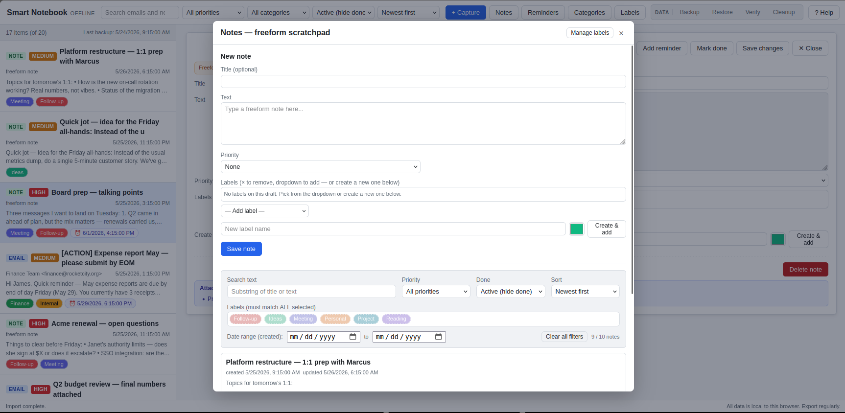Toggle Project label filter chip
This screenshot has width=845, height=413.
pos(366,319)
